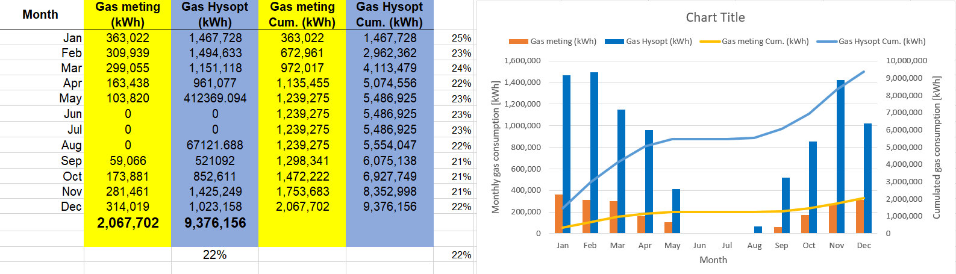Click the Month header cell
This screenshot has height=274, width=956.
click(x=40, y=14)
